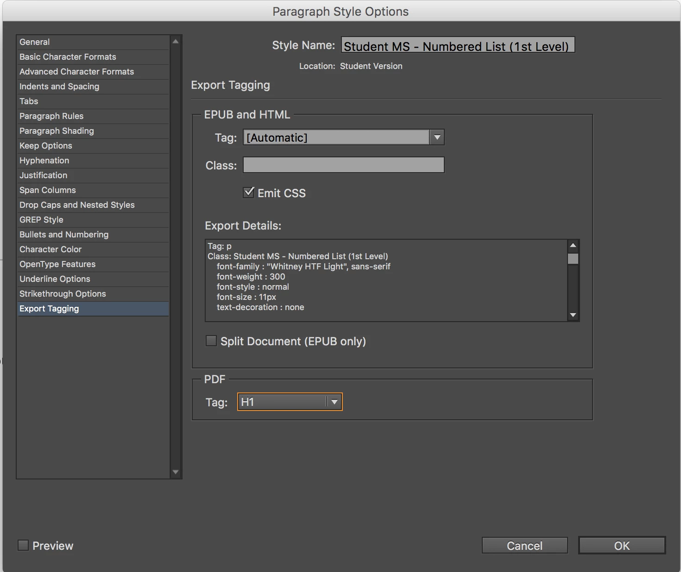The image size is (681, 572).
Task: Open Bullets and Numbering settings
Action: pos(93,235)
